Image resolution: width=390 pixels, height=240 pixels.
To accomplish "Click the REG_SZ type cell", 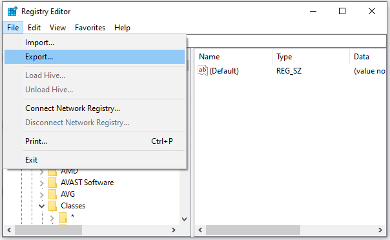I will click(x=289, y=71).
